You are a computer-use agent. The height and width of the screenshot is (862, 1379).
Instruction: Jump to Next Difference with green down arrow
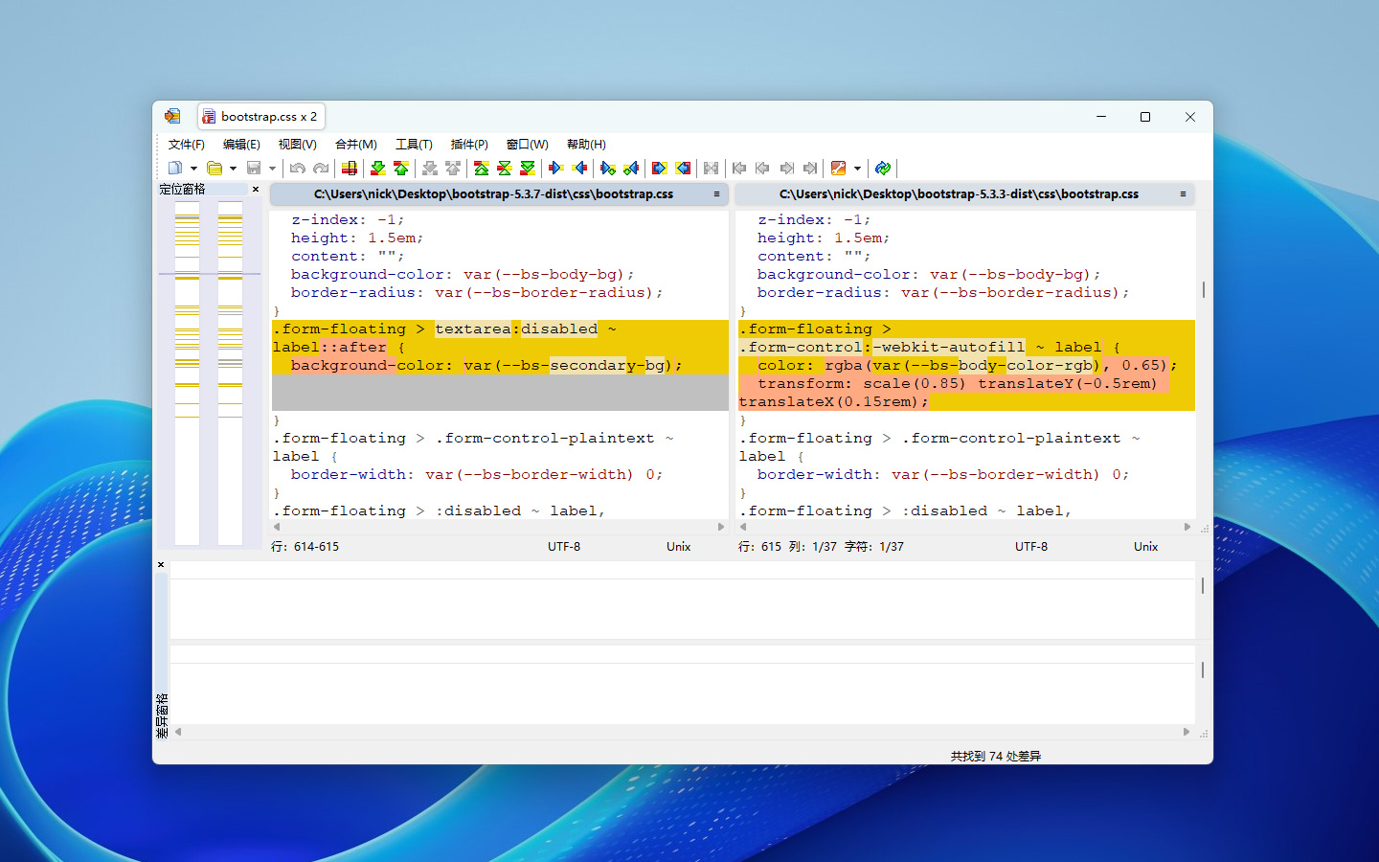(378, 169)
